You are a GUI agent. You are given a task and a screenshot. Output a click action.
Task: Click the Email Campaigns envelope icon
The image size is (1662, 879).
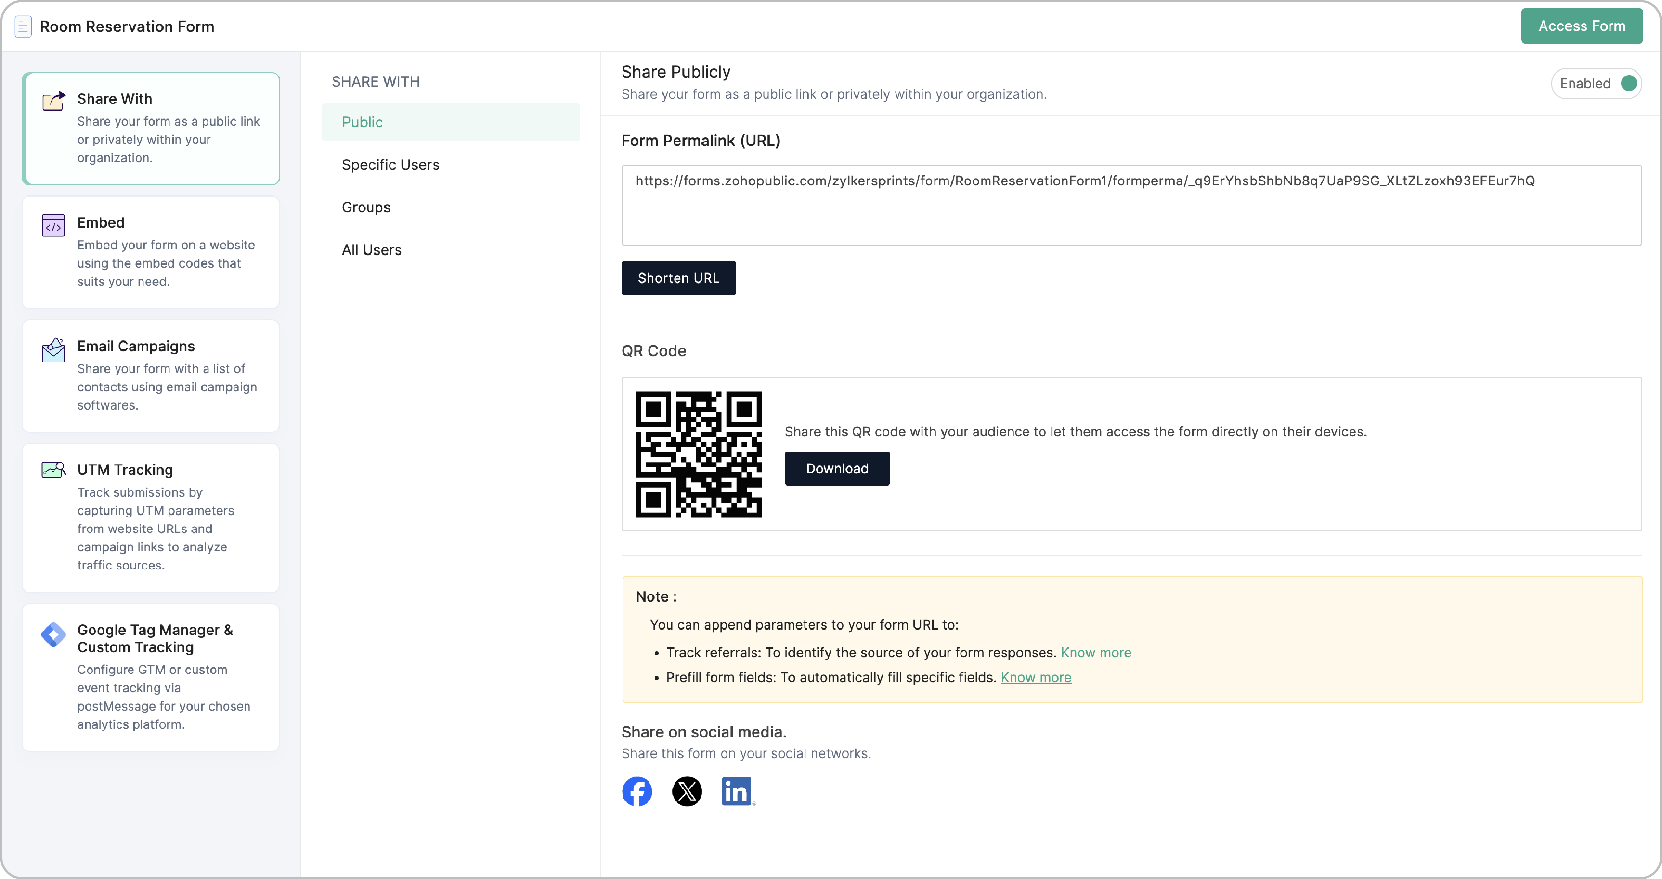coord(53,350)
